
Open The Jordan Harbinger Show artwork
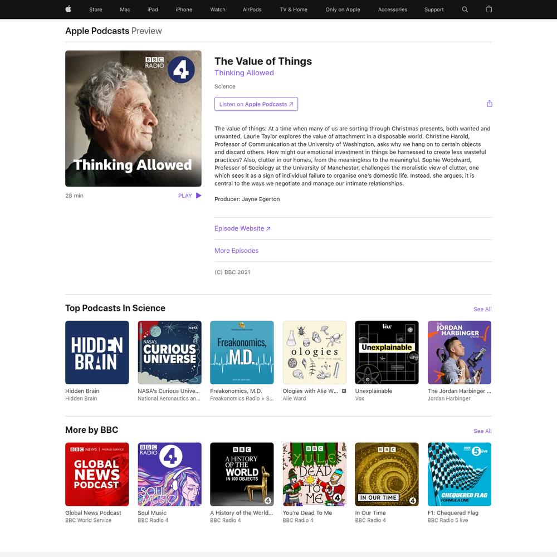(x=460, y=353)
